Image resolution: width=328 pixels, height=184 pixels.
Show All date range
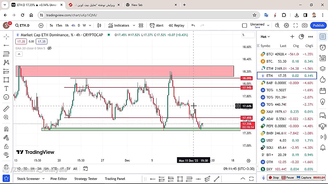(75, 169)
